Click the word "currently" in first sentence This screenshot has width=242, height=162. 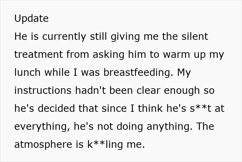[x=64, y=37]
